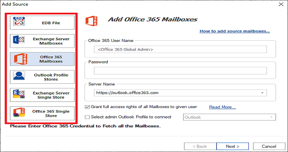Pick the Outlook Profile Stores person icon
The width and height of the screenshot is (288, 152).
point(19,76)
